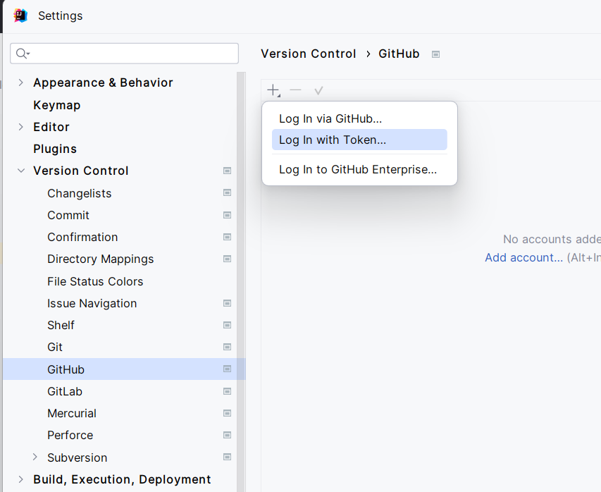Image resolution: width=601 pixels, height=492 pixels.
Task: Open the Plugins settings page
Action: point(55,149)
